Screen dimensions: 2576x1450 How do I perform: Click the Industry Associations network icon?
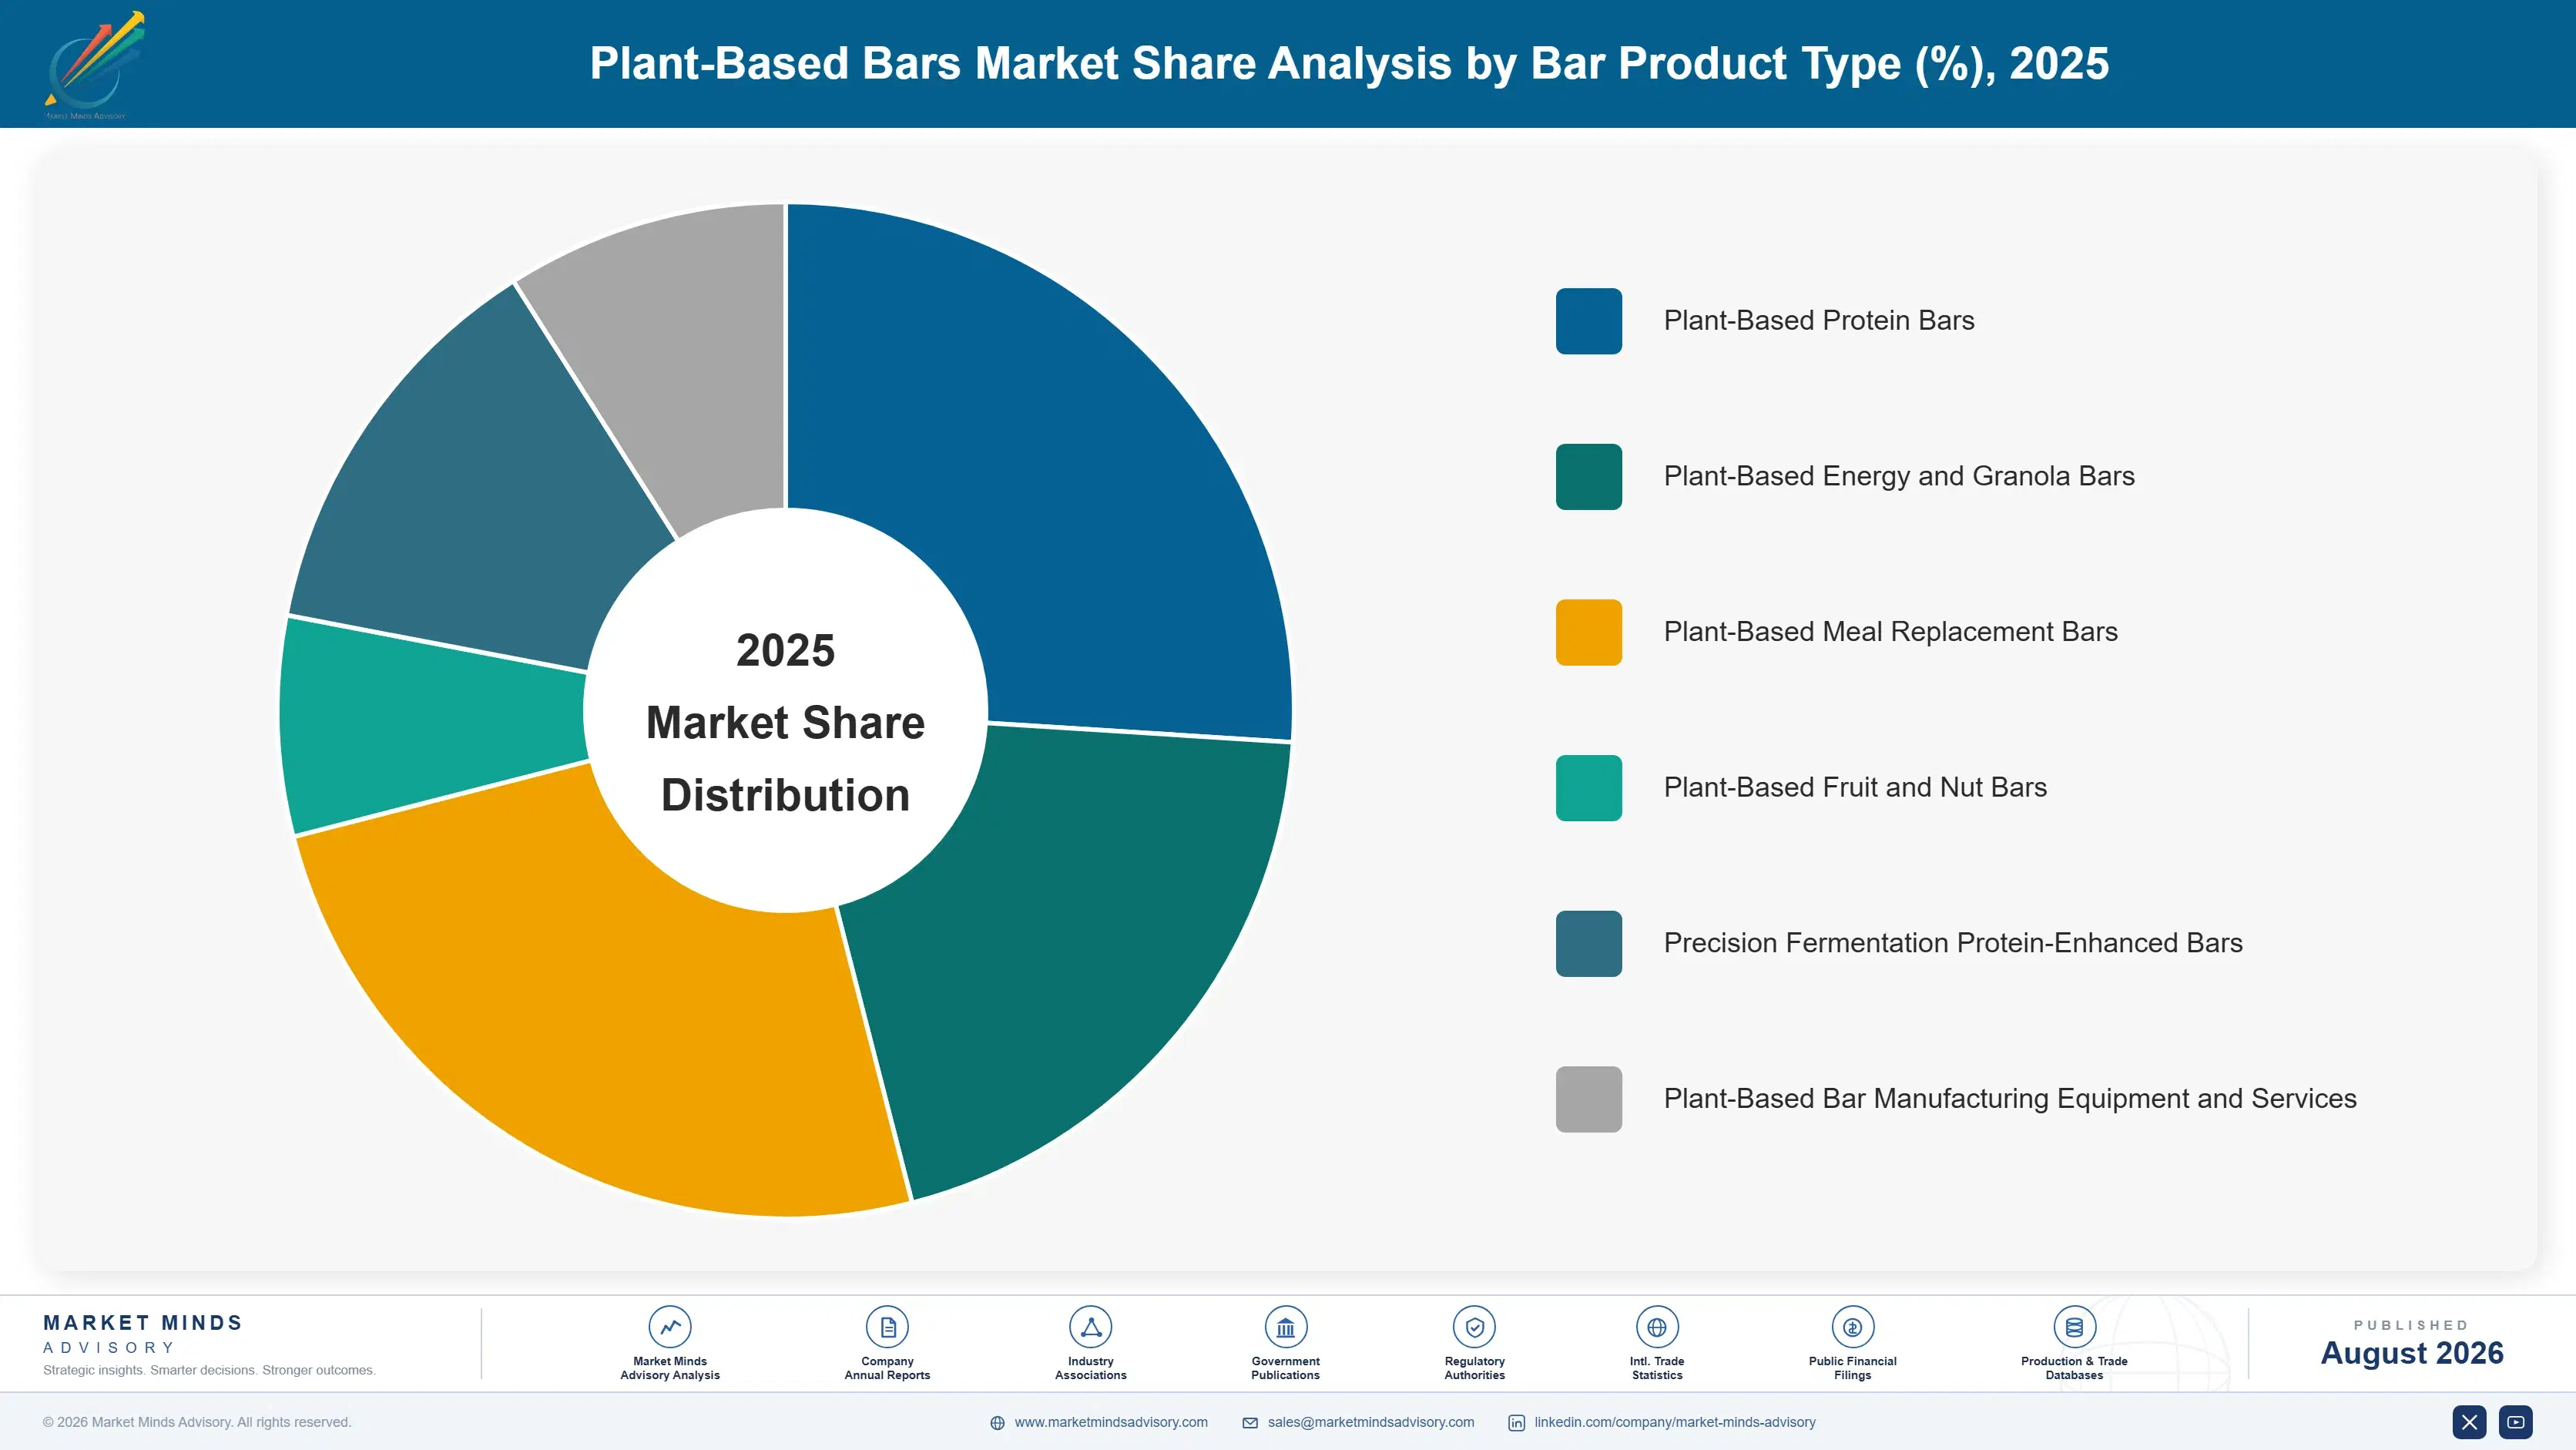pyautogui.click(x=1091, y=1327)
